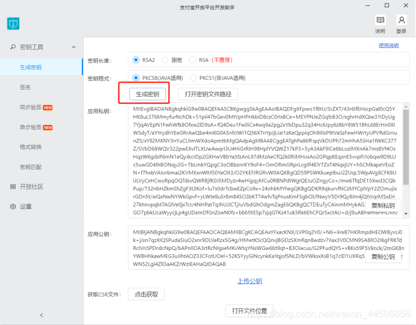This screenshot has width=416, height=325.
Task: Click NEW badge beside 同步验签
Action: point(47,108)
